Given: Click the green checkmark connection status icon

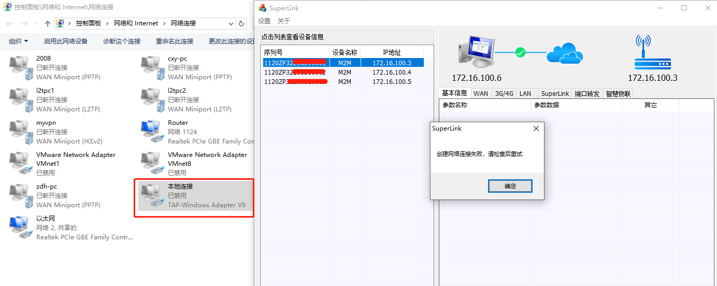Looking at the screenshot, I should point(520,52).
